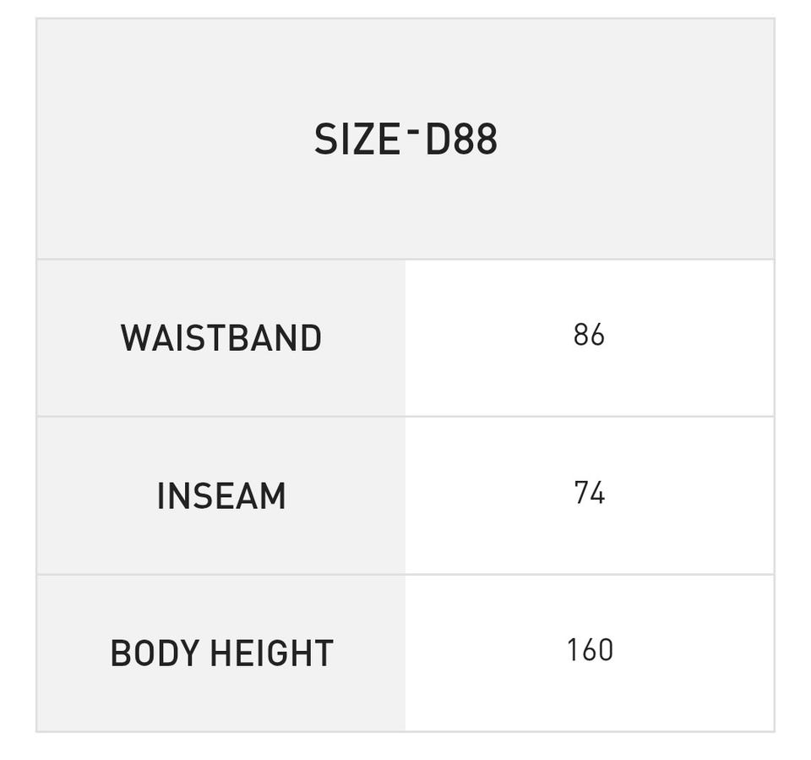Click the digit 0 in the 160 value
The image size is (811, 760).
[x=604, y=650]
